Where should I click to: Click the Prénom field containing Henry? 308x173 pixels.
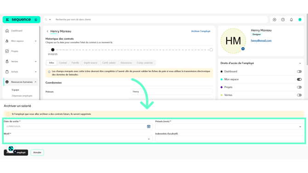click(171, 92)
